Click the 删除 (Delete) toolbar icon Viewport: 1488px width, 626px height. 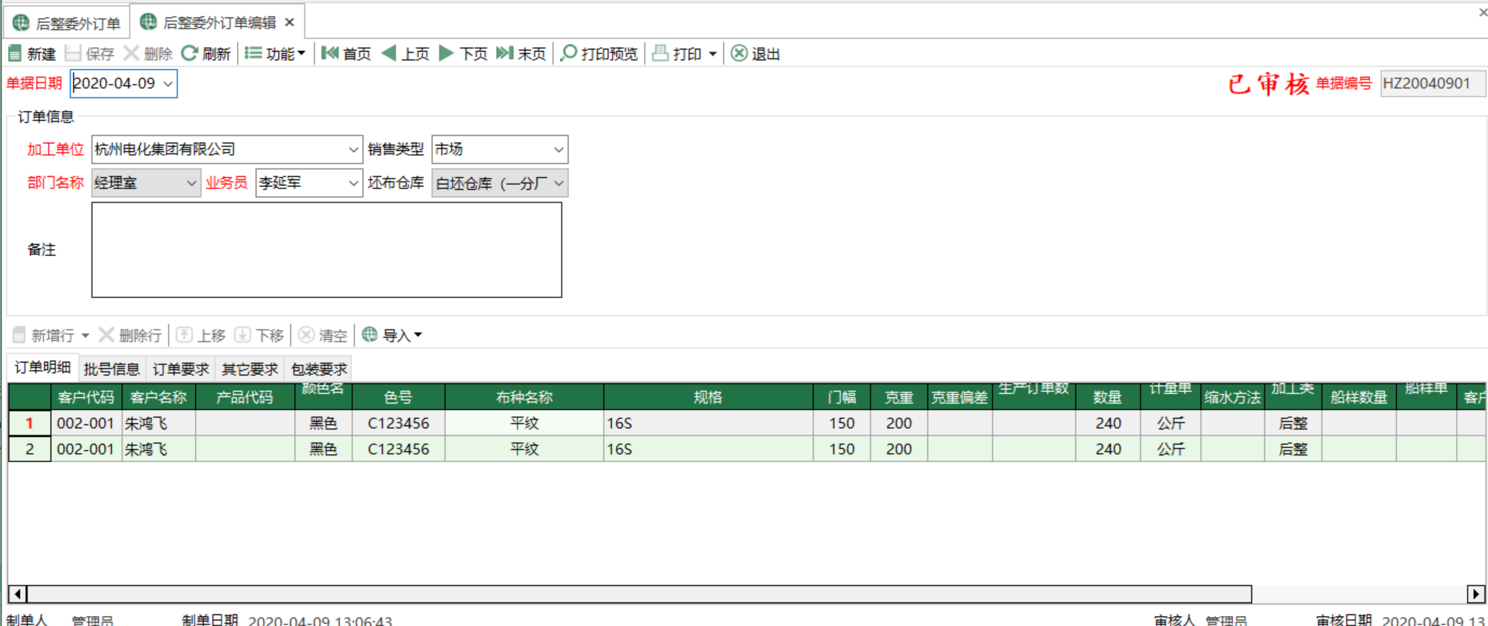coord(132,53)
